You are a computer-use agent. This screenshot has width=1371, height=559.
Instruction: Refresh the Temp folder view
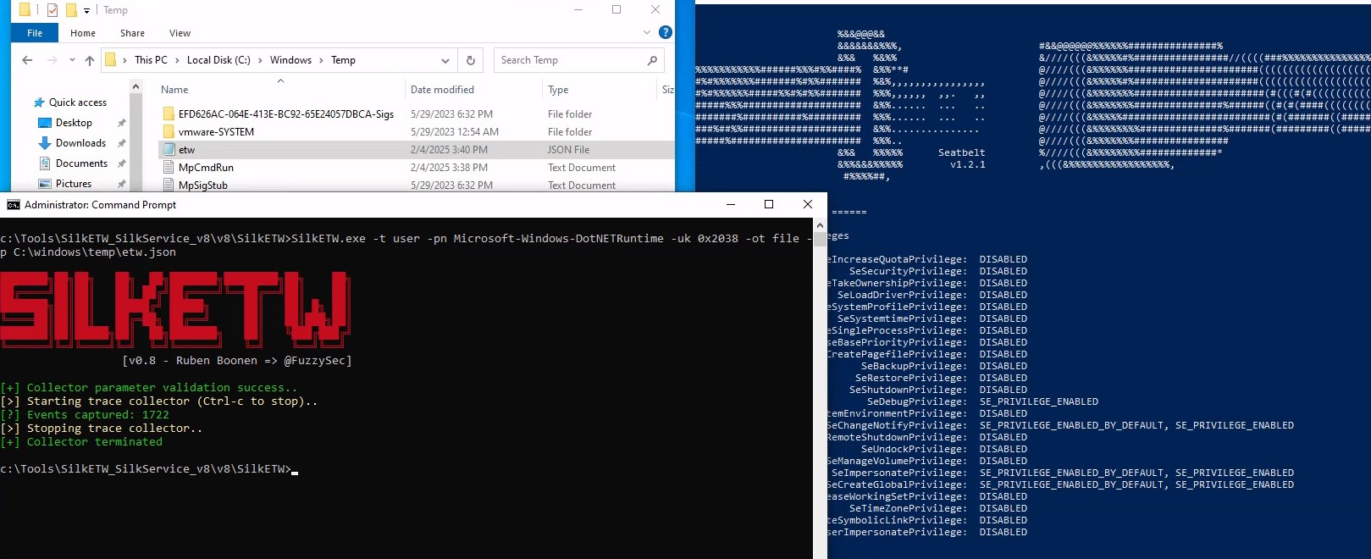click(x=471, y=60)
